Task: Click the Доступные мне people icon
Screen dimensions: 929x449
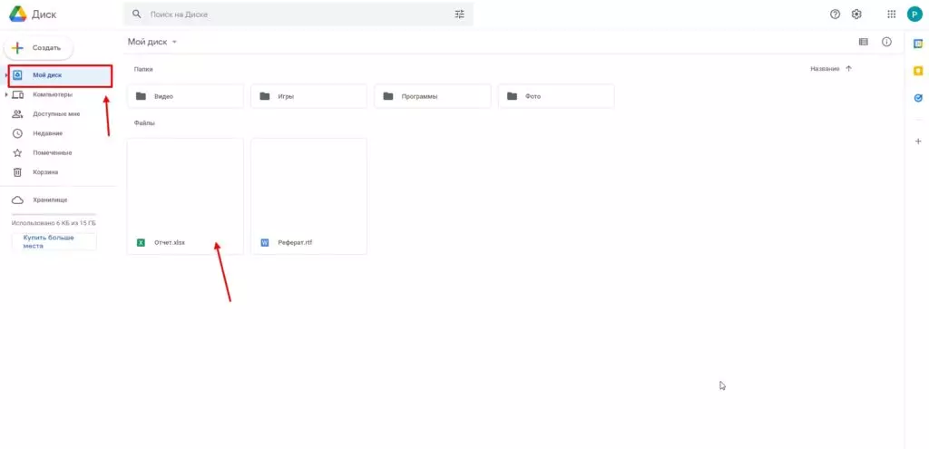Action: coord(18,113)
